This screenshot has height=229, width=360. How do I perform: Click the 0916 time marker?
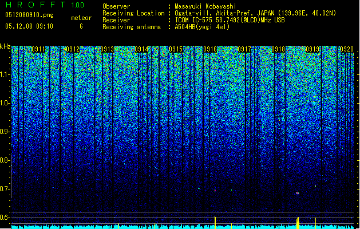210,49
